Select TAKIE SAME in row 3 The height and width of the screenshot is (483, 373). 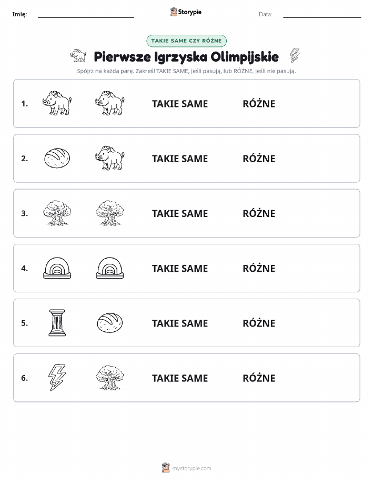pyautogui.click(x=180, y=213)
